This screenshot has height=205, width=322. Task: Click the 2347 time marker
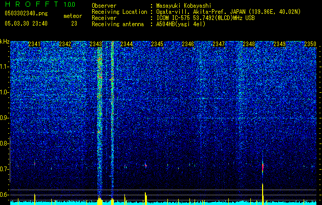click(x=219, y=44)
